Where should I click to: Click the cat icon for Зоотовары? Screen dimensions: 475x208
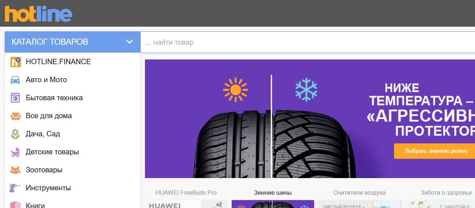(15, 170)
